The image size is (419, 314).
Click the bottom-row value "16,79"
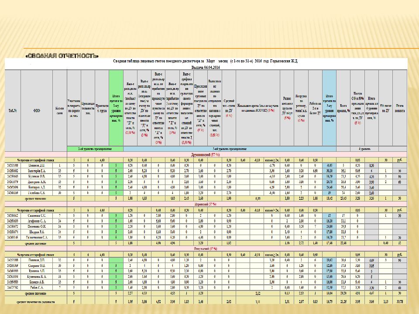tap(329, 302)
